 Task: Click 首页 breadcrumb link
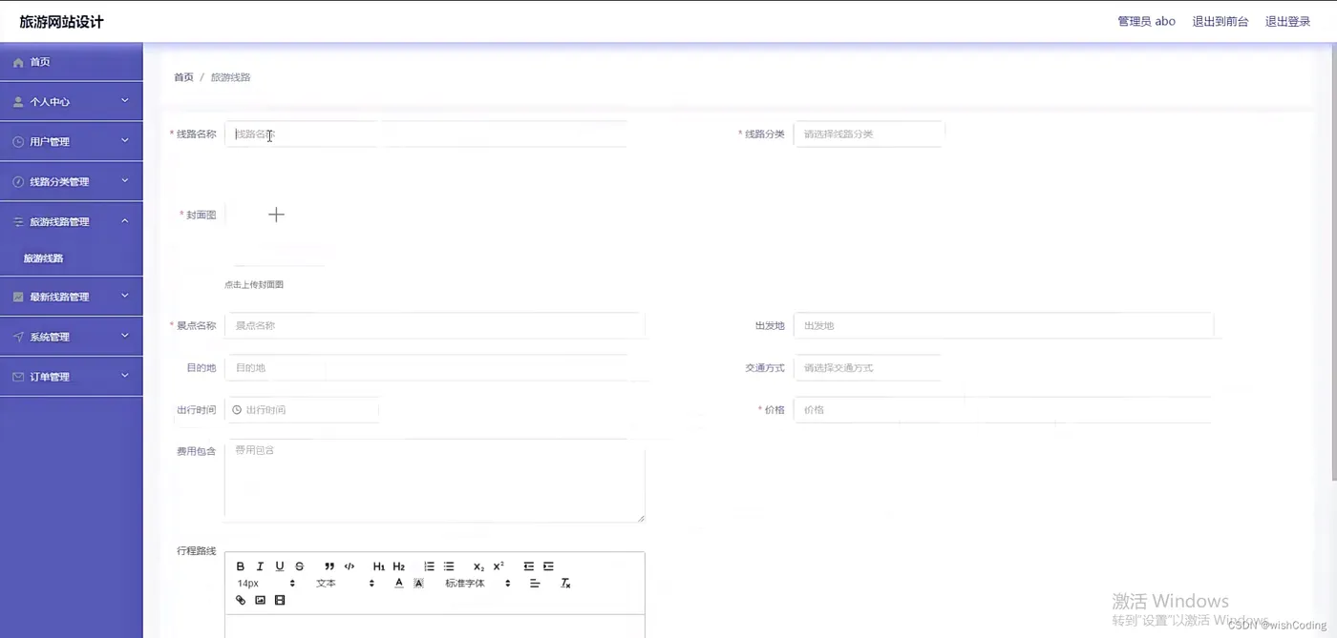point(183,77)
